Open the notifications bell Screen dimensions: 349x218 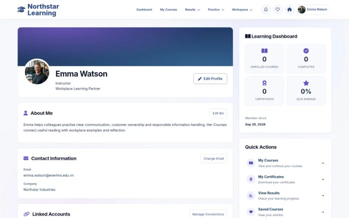coord(266,9)
